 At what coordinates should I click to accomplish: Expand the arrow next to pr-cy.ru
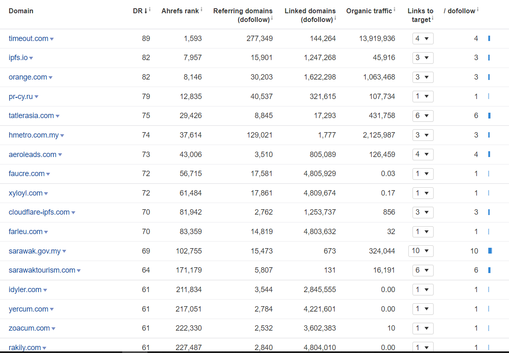pos(36,97)
